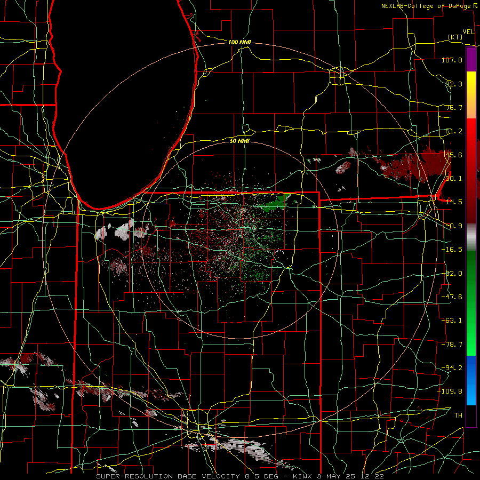The height and width of the screenshot is (480, 480).
Task: Pick the gray near-zero color bar segment
Action: [x=471, y=237]
